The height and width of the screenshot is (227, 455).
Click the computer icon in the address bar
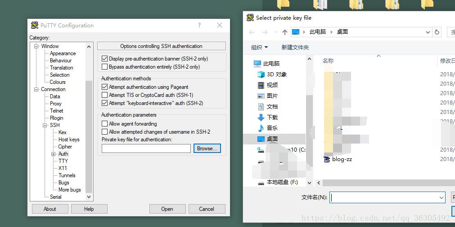(x=295, y=32)
